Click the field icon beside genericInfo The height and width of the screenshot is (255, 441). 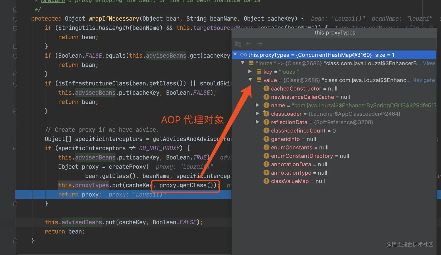tap(266, 139)
